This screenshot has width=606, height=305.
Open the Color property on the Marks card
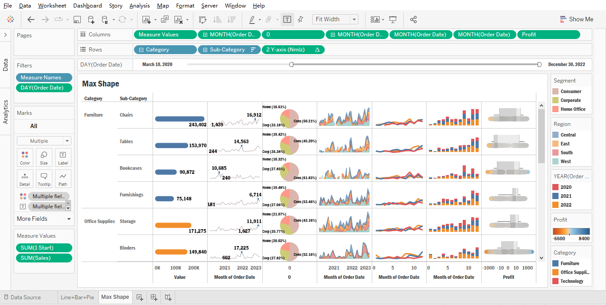[25, 157]
